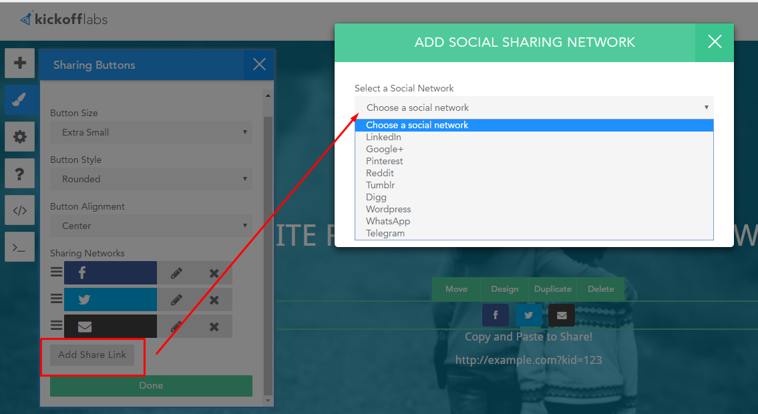
Task: Click Design in the block toolbar
Action: click(x=505, y=289)
